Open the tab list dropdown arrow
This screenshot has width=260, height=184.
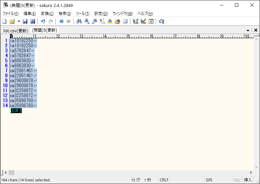point(248,30)
